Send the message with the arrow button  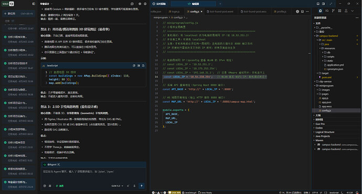(x=142, y=186)
